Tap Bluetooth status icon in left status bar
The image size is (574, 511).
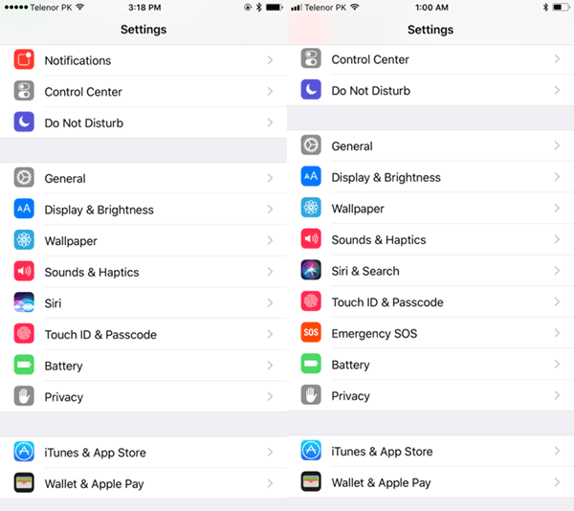click(x=259, y=8)
